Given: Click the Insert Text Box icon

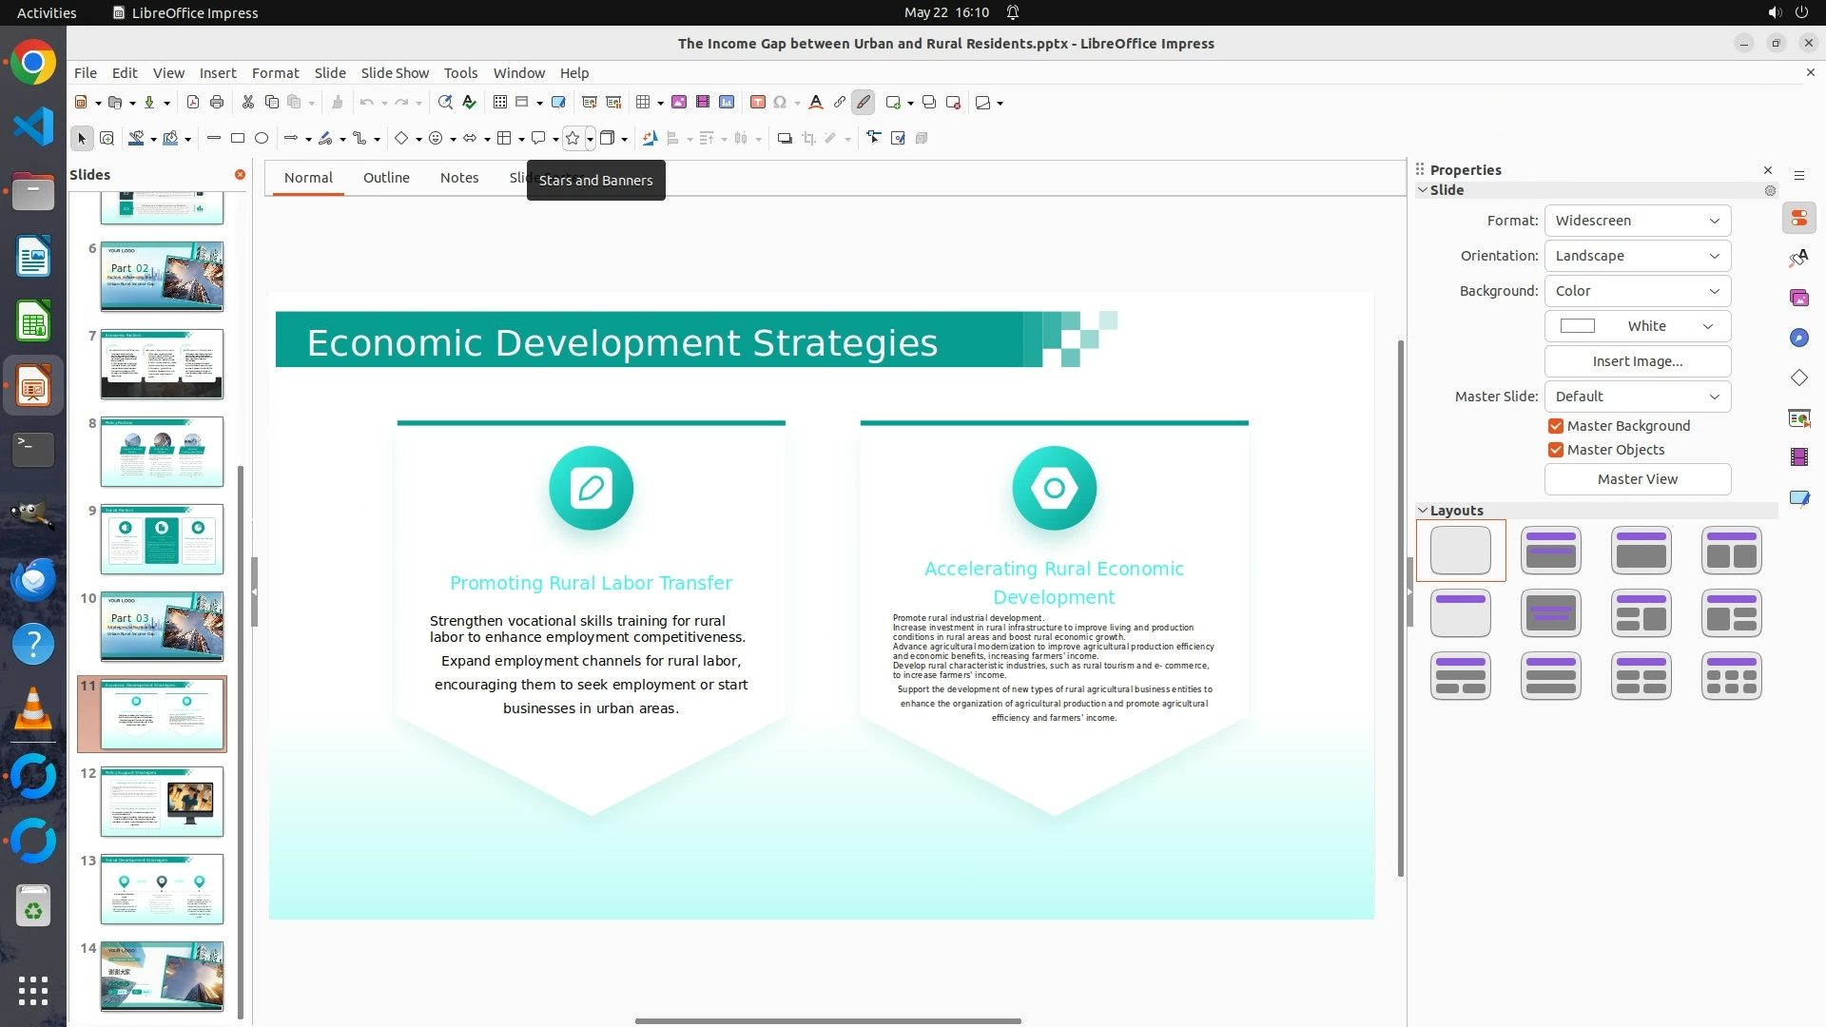Looking at the screenshot, I should pos(758,103).
